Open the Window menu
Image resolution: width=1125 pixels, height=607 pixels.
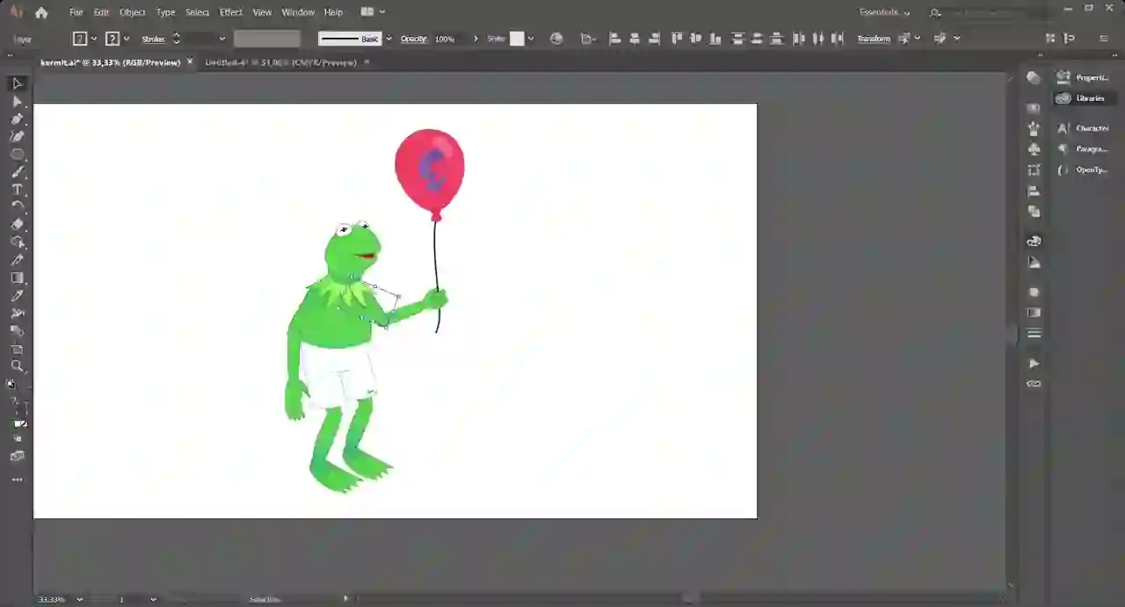click(298, 12)
